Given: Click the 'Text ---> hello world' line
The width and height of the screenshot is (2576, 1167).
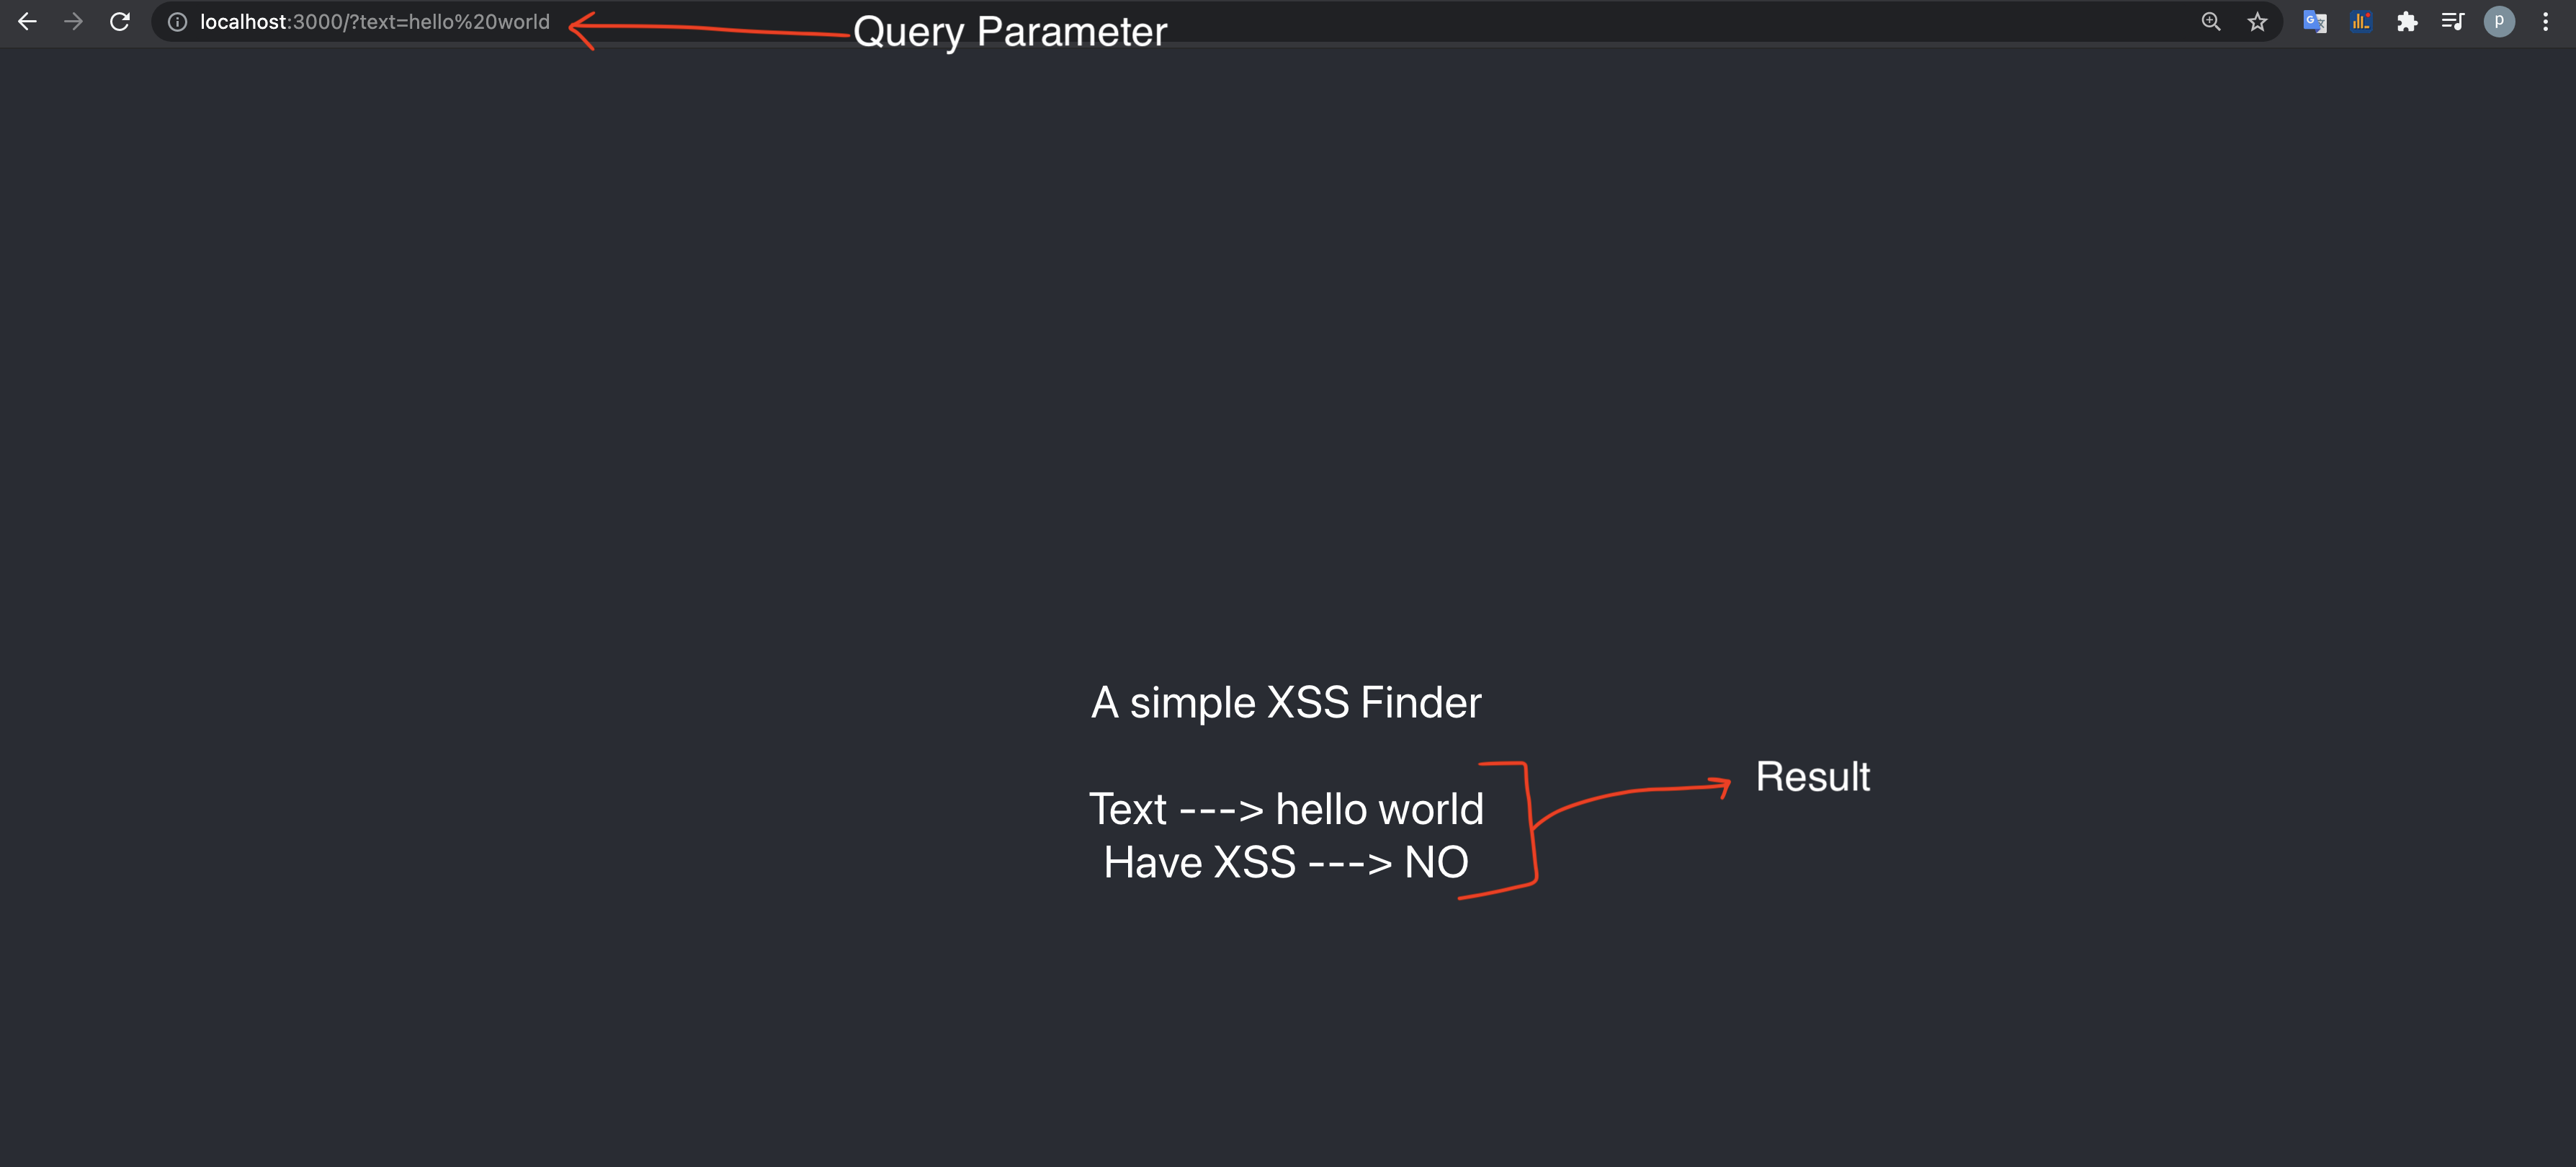Looking at the screenshot, I should click(x=1286, y=809).
